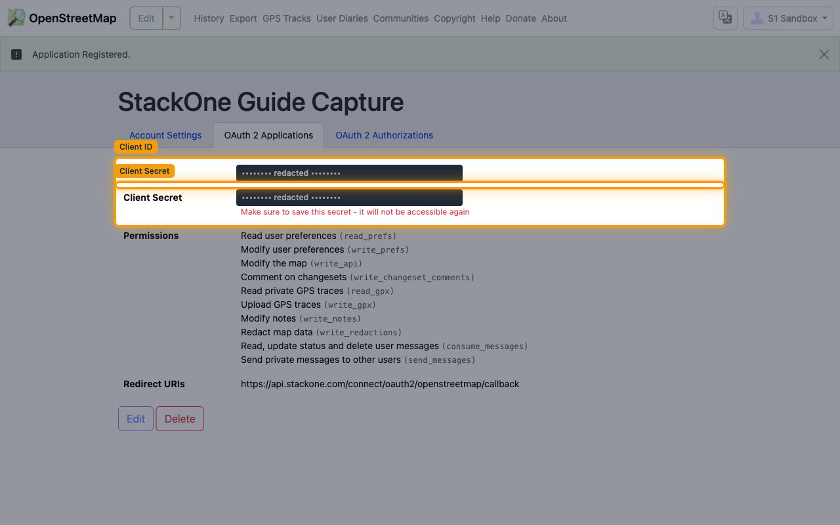The width and height of the screenshot is (840, 525).
Task: Open the Donate link
Action: point(521,18)
